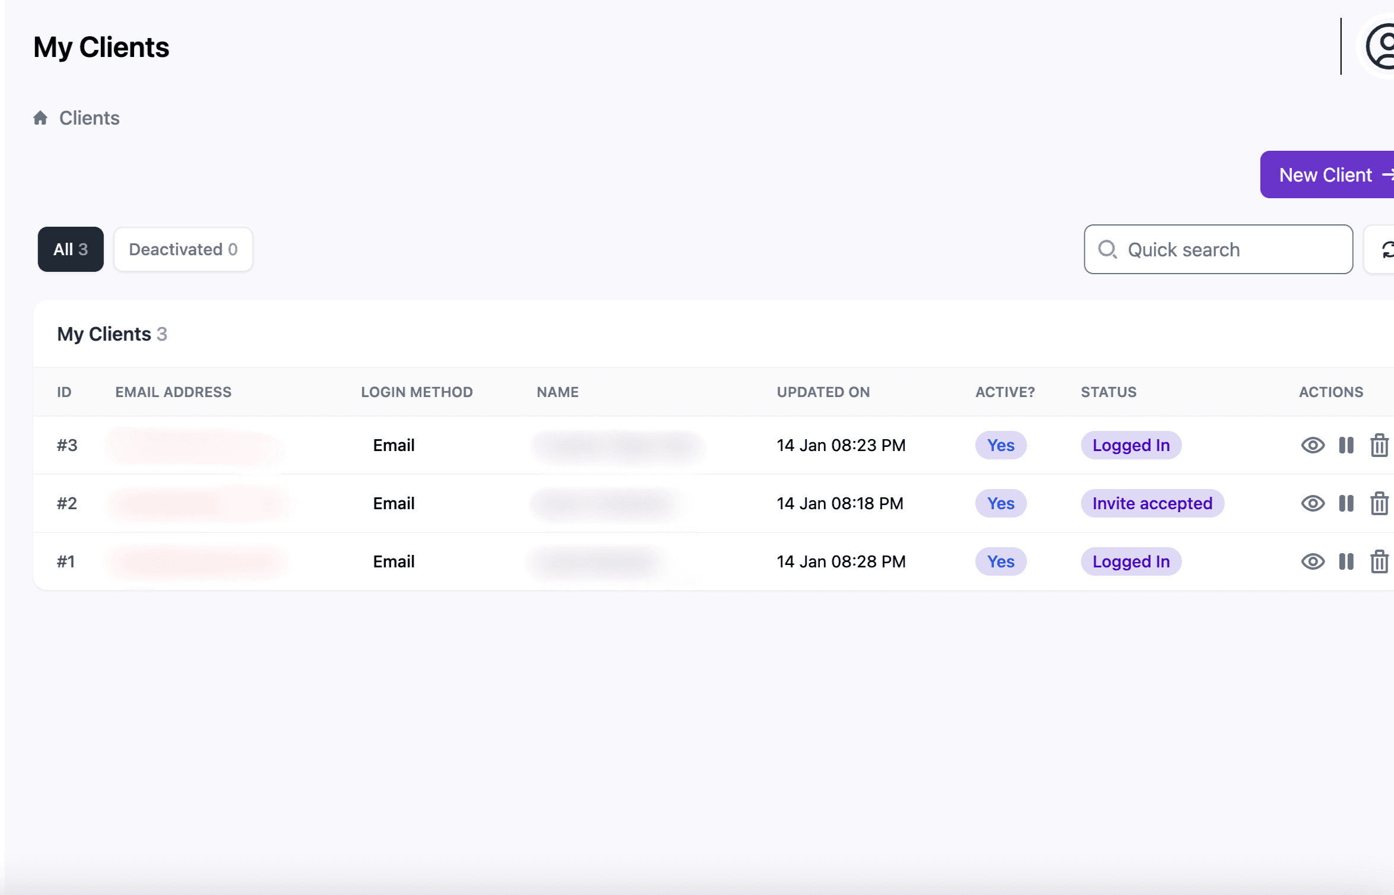Sort by UPDATED ON column header
Image resolution: width=1394 pixels, height=895 pixels.
pyautogui.click(x=823, y=392)
